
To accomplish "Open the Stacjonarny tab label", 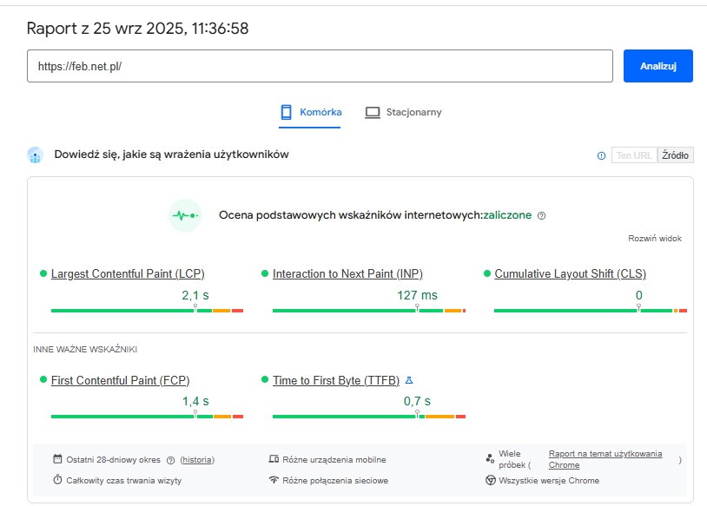I will click(413, 112).
